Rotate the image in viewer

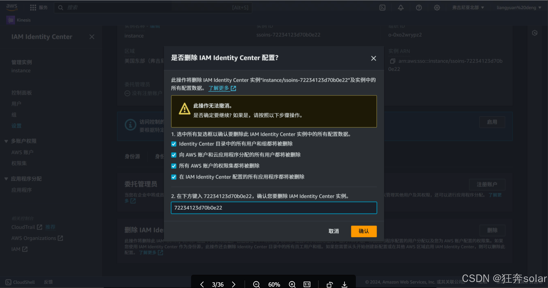pos(329,284)
